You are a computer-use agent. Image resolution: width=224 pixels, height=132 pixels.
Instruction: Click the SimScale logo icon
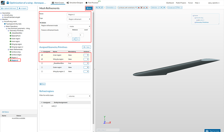[x=3, y=3]
